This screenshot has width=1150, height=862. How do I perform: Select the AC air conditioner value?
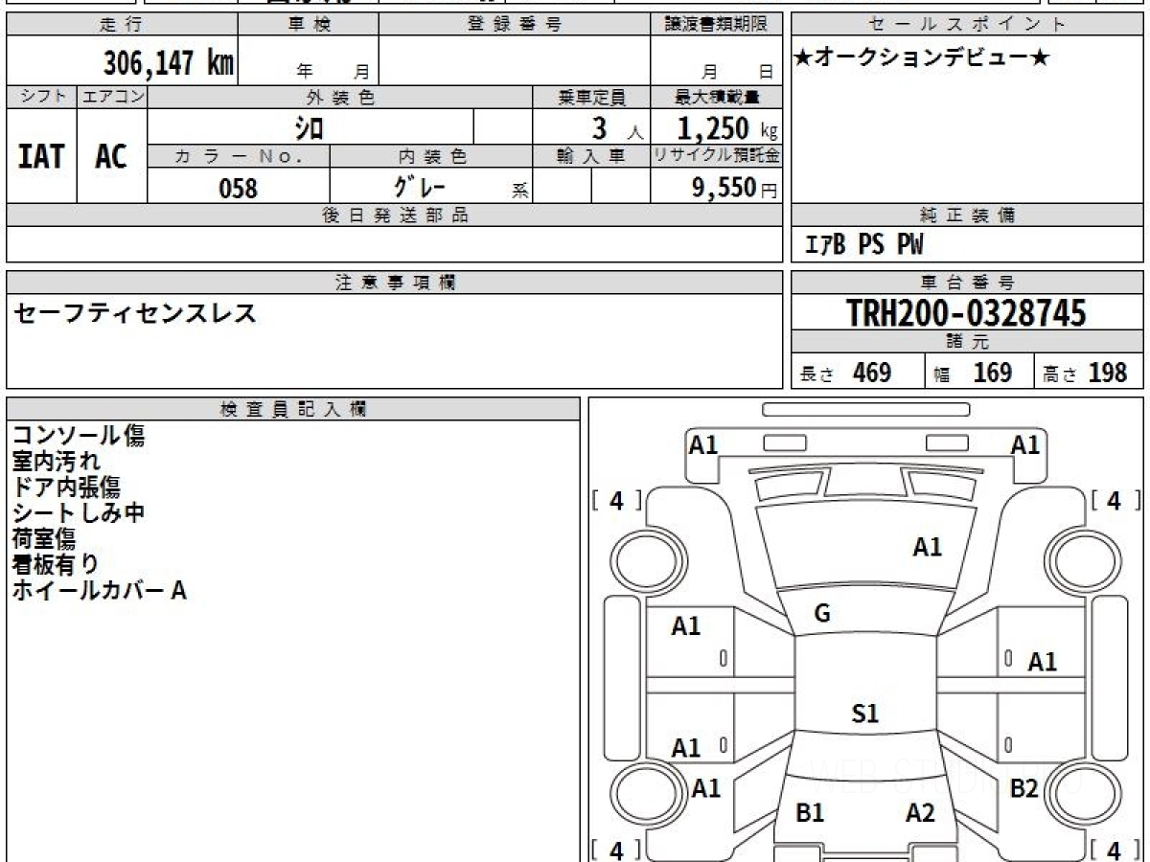pyautogui.click(x=111, y=156)
